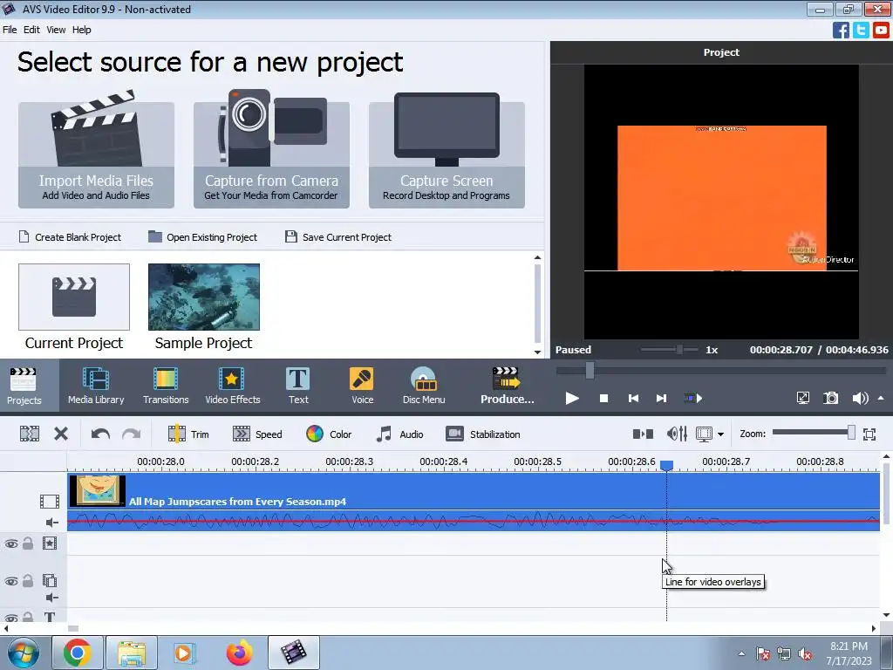Image resolution: width=893 pixels, height=670 pixels.
Task: Open the Edit menu
Action: (31, 30)
